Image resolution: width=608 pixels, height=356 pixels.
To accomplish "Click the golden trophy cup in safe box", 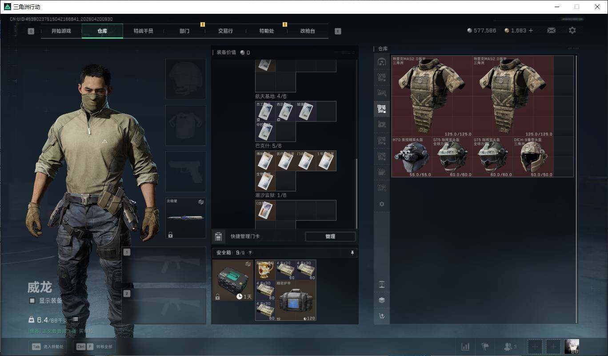I will click(265, 270).
